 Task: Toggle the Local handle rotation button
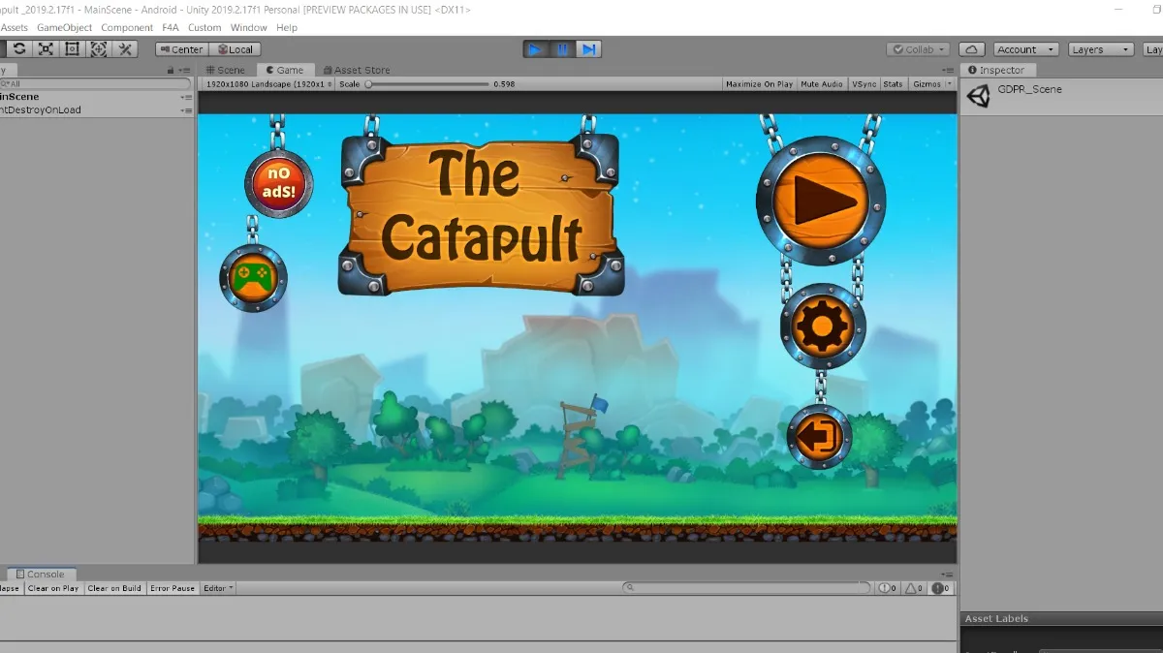pyautogui.click(x=235, y=49)
